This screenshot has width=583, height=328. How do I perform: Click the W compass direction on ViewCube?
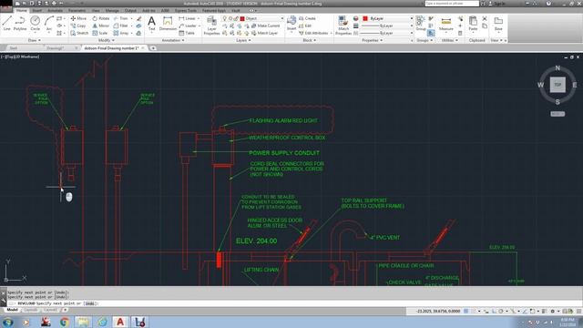tap(540, 85)
